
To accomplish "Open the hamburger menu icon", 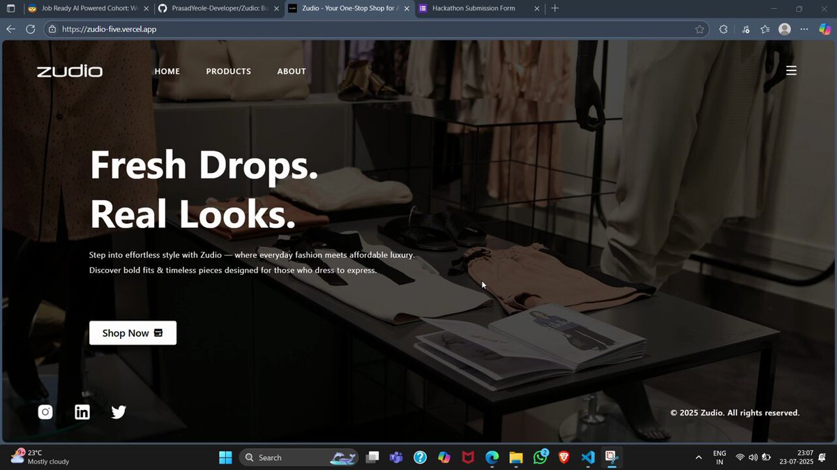I will click(x=791, y=70).
